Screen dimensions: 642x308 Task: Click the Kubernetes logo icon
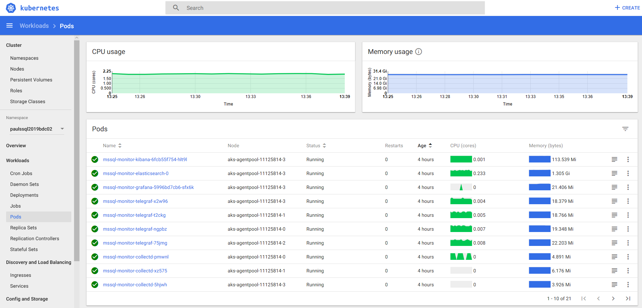pyautogui.click(x=11, y=8)
